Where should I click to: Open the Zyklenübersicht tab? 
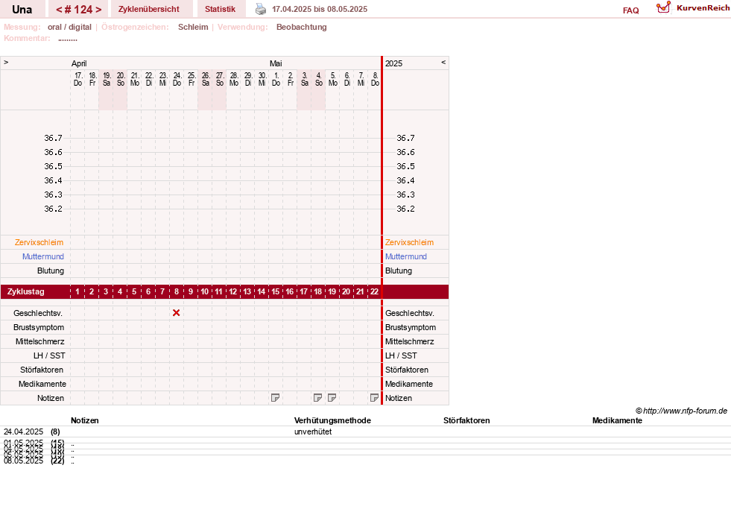(x=149, y=9)
